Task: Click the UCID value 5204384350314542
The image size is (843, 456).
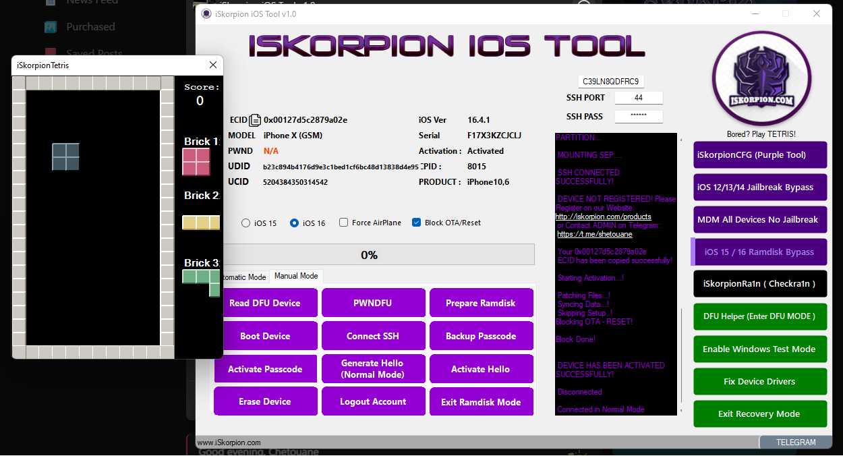Action: point(295,182)
